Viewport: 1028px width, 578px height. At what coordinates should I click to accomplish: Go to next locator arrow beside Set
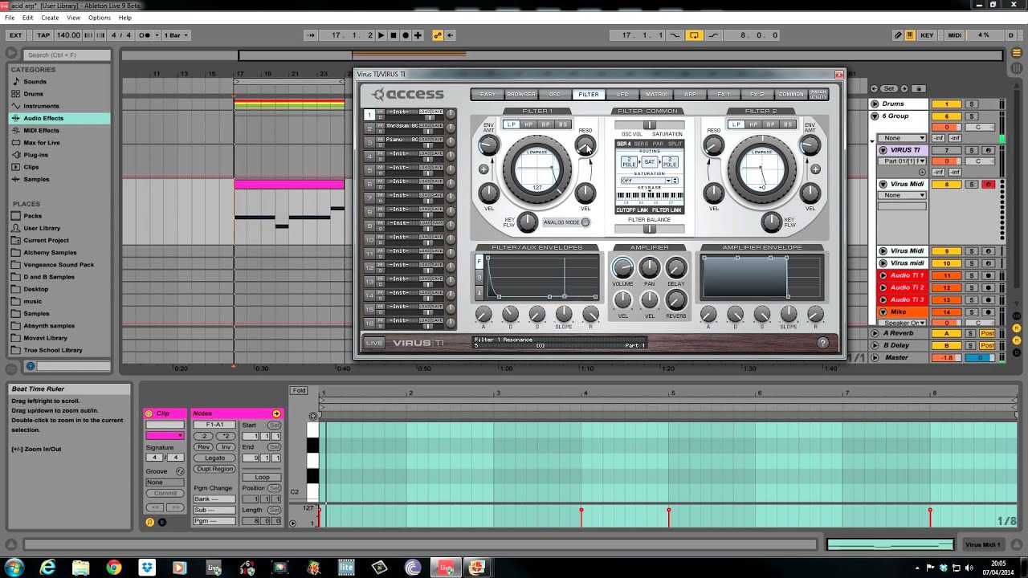pos(903,88)
